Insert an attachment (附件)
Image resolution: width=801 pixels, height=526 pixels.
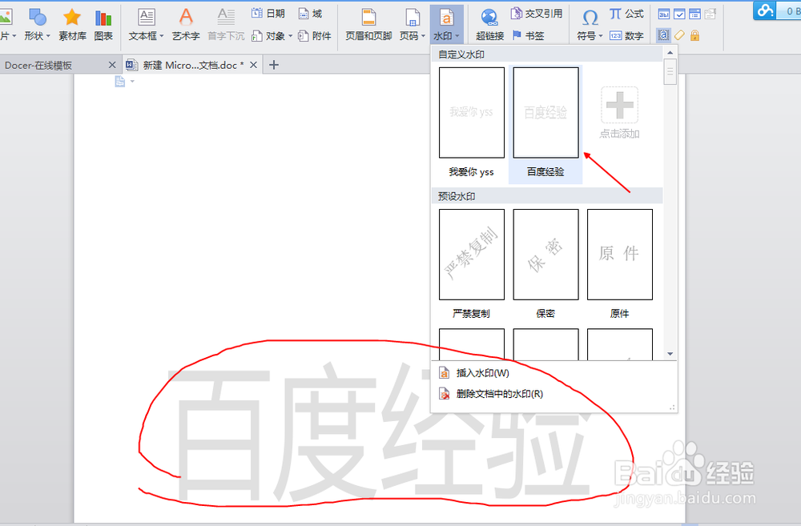coord(315,36)
